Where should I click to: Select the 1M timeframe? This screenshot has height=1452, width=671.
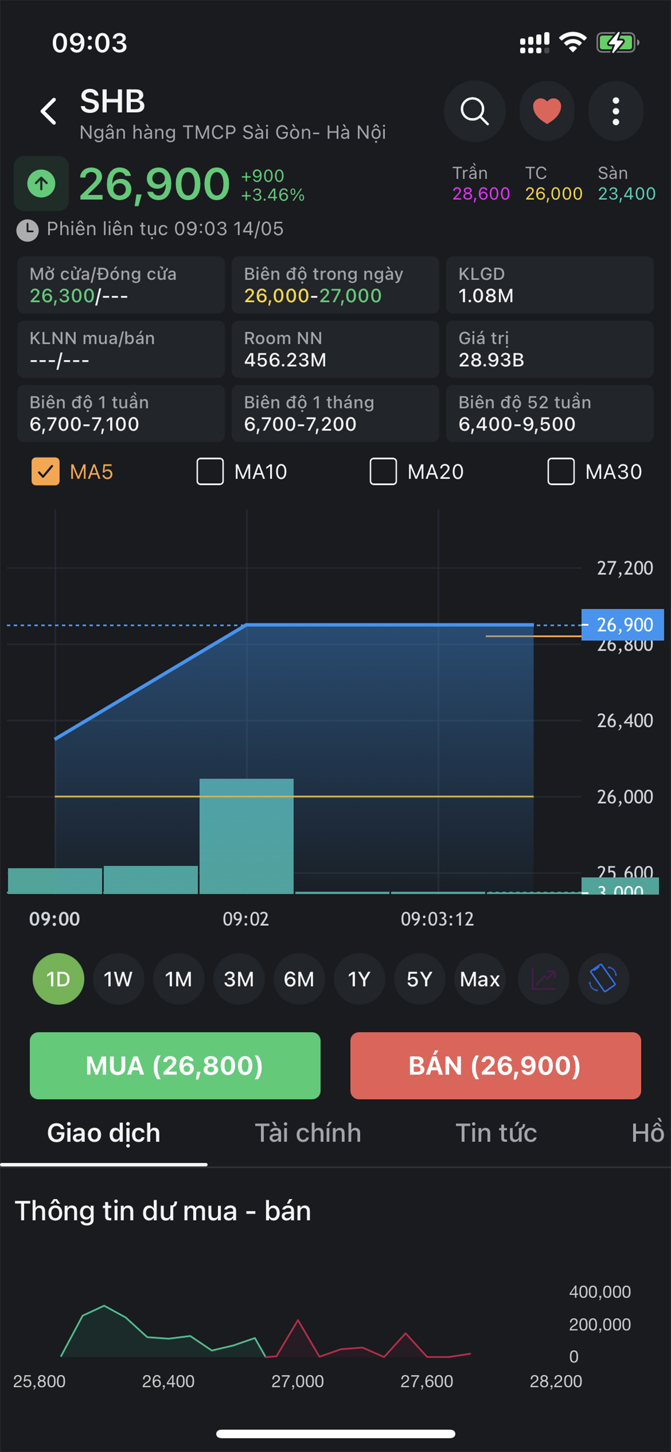pyautogui.click(x=179, y=979)
